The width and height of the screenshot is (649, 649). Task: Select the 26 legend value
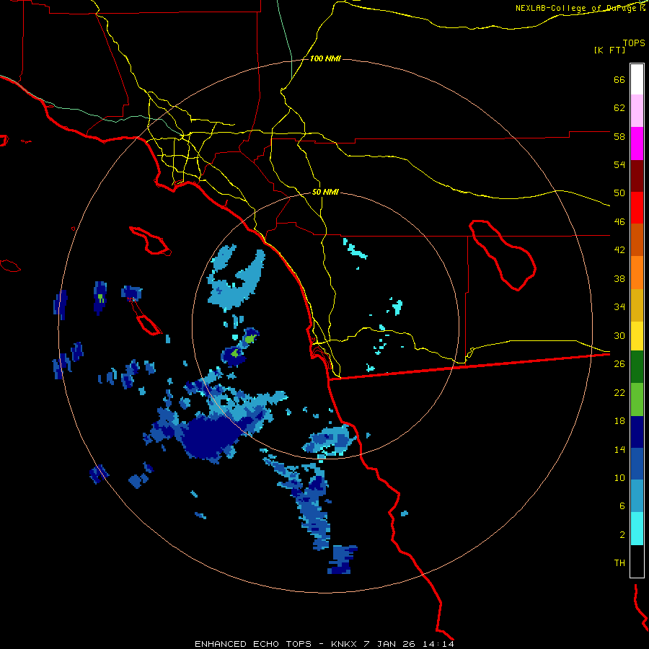pos(619,364)
